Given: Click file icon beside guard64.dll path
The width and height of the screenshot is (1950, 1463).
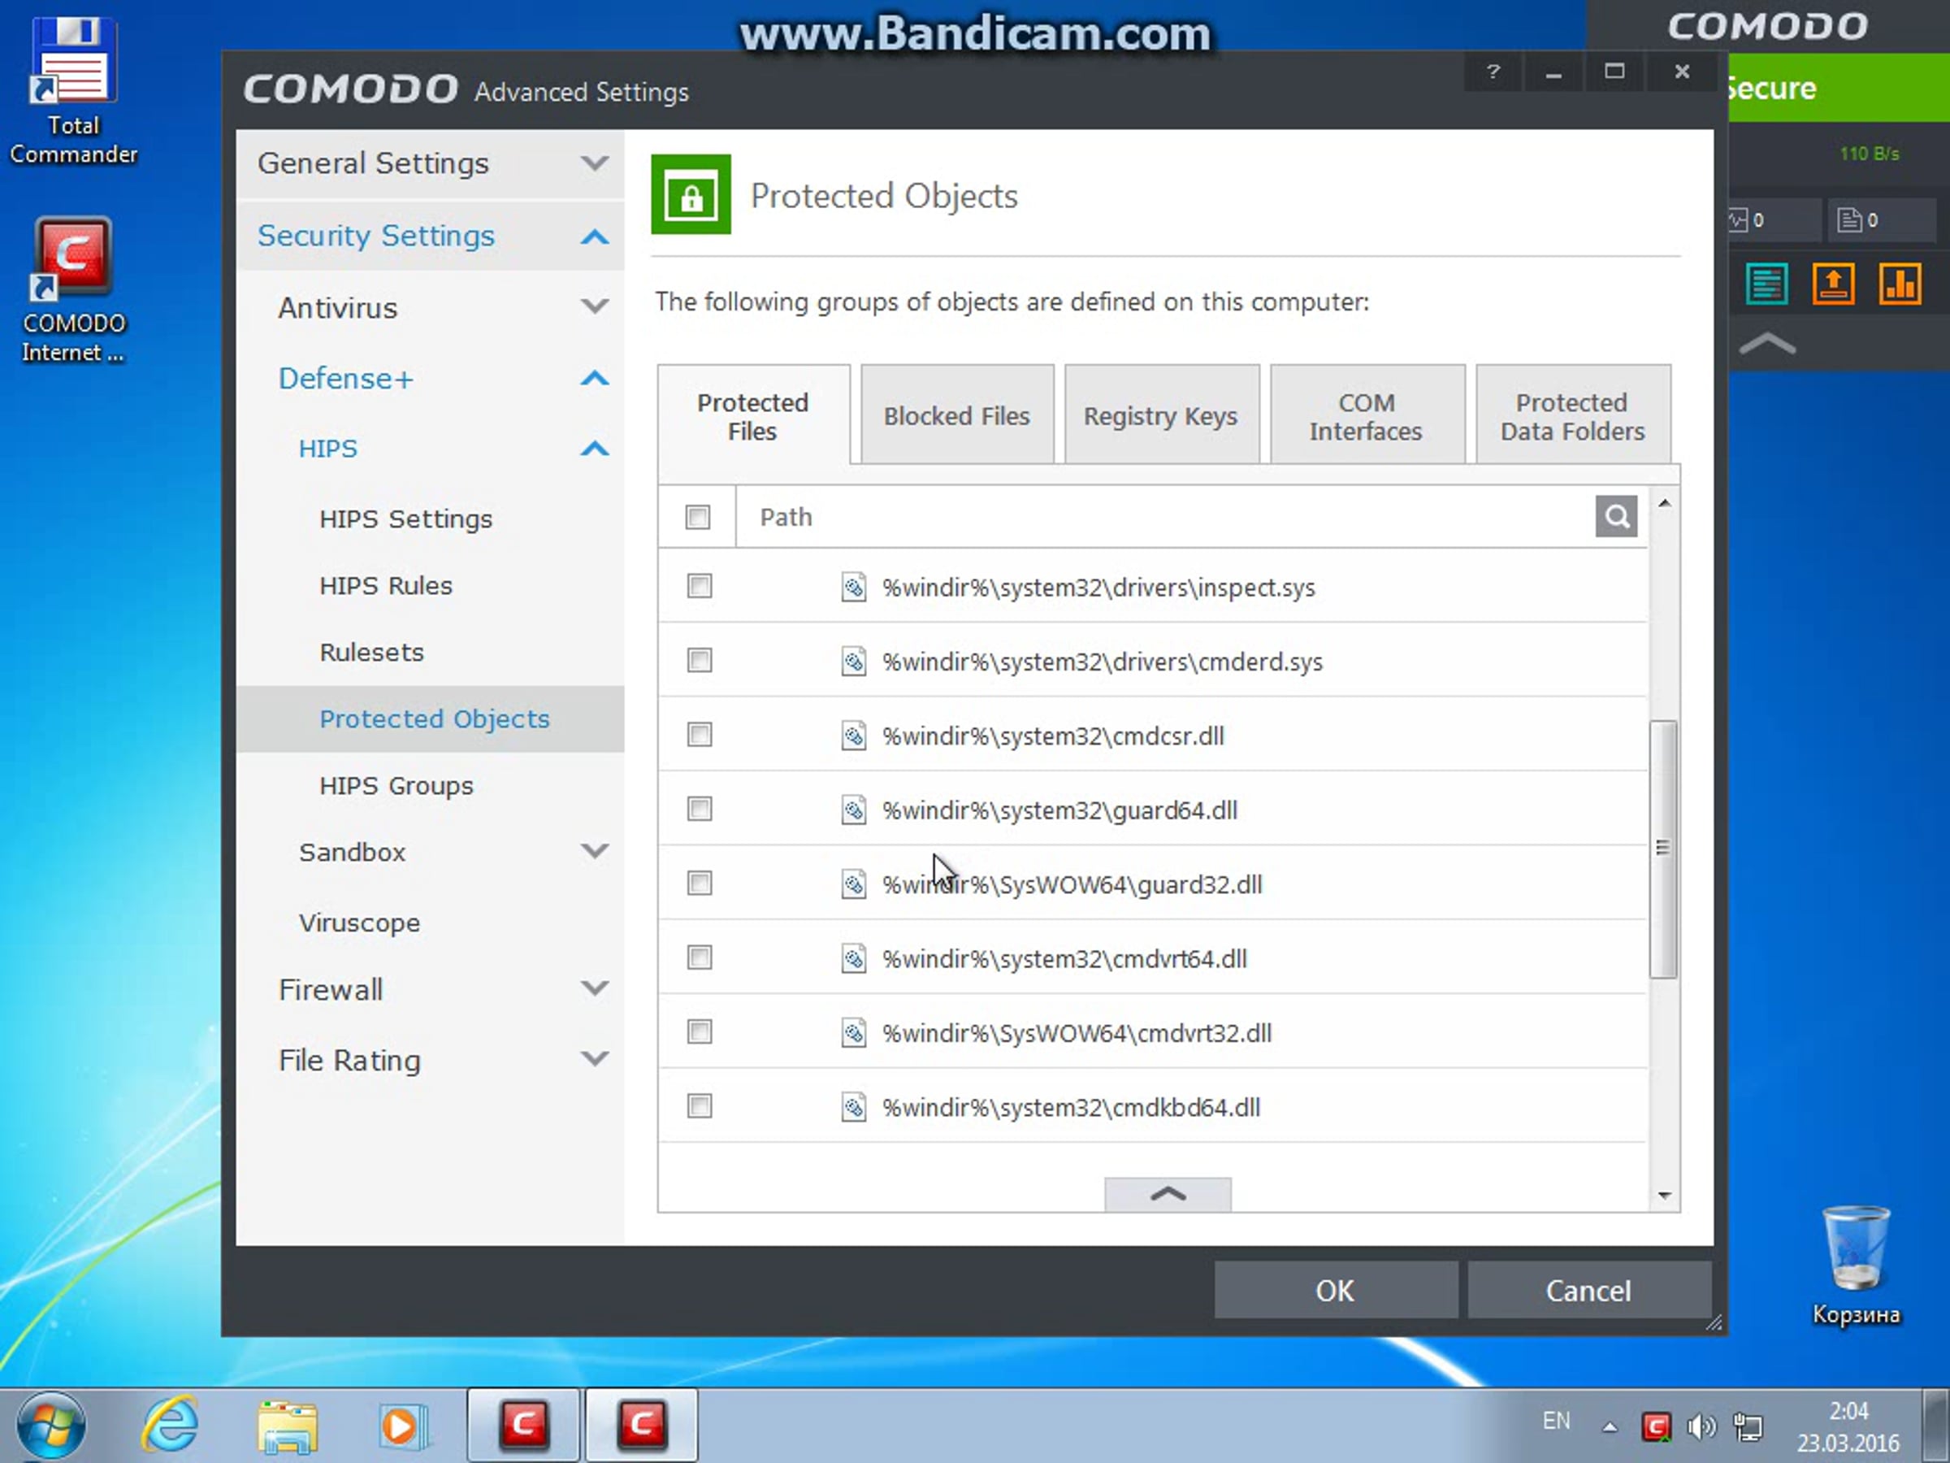Looking at the screenshot, I should [x=852, y=810].
